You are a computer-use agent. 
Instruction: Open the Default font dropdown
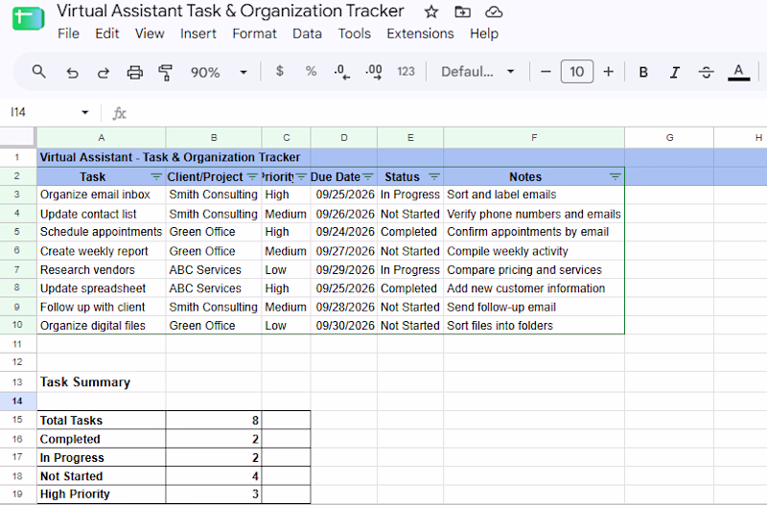(477, 72)
